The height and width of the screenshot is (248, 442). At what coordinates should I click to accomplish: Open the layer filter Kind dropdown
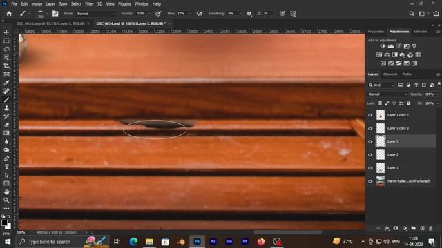point(381,85)
